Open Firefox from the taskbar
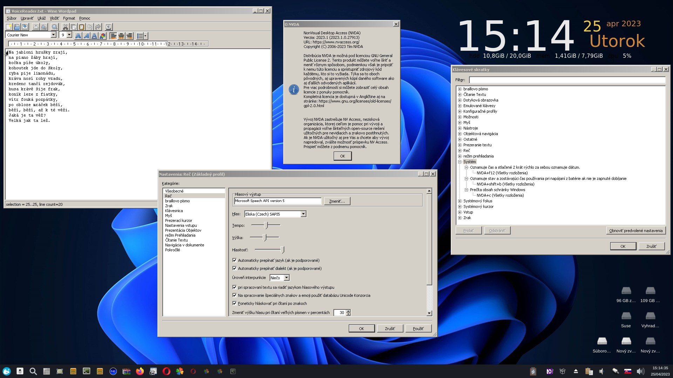The width and height of the screenshot is (673, 378). click(x=140, y=371)
